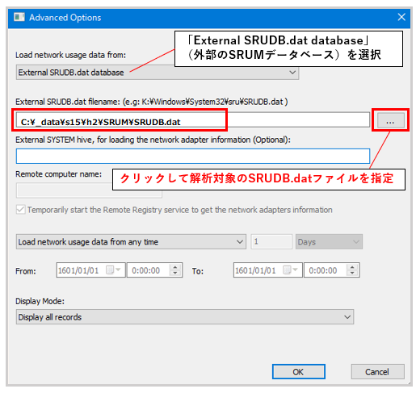Open the To date calendar picker
Screen dimensions: 416x393
click(290, 270)
